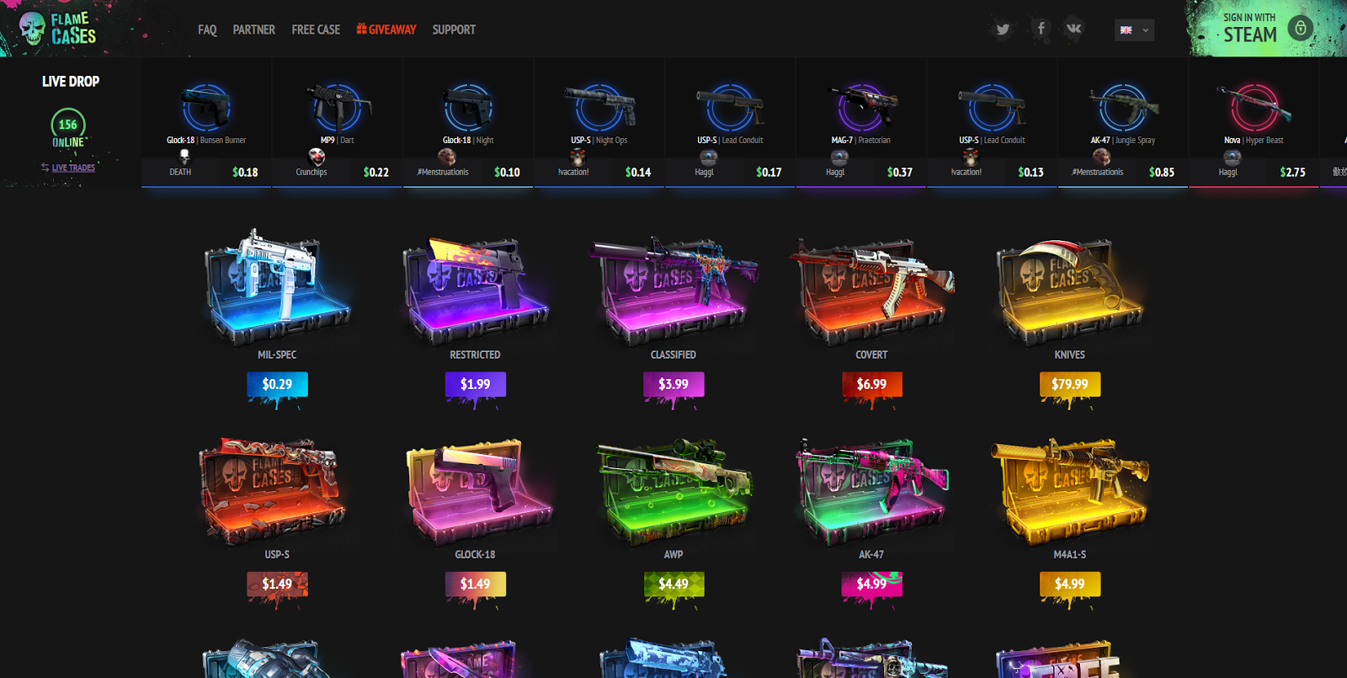
Task: Click Crunchips user avatar in live drop
Action: click(316, 157)
